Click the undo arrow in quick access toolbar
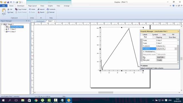Viewport: 183px width, 103px height. pos(11,2)
